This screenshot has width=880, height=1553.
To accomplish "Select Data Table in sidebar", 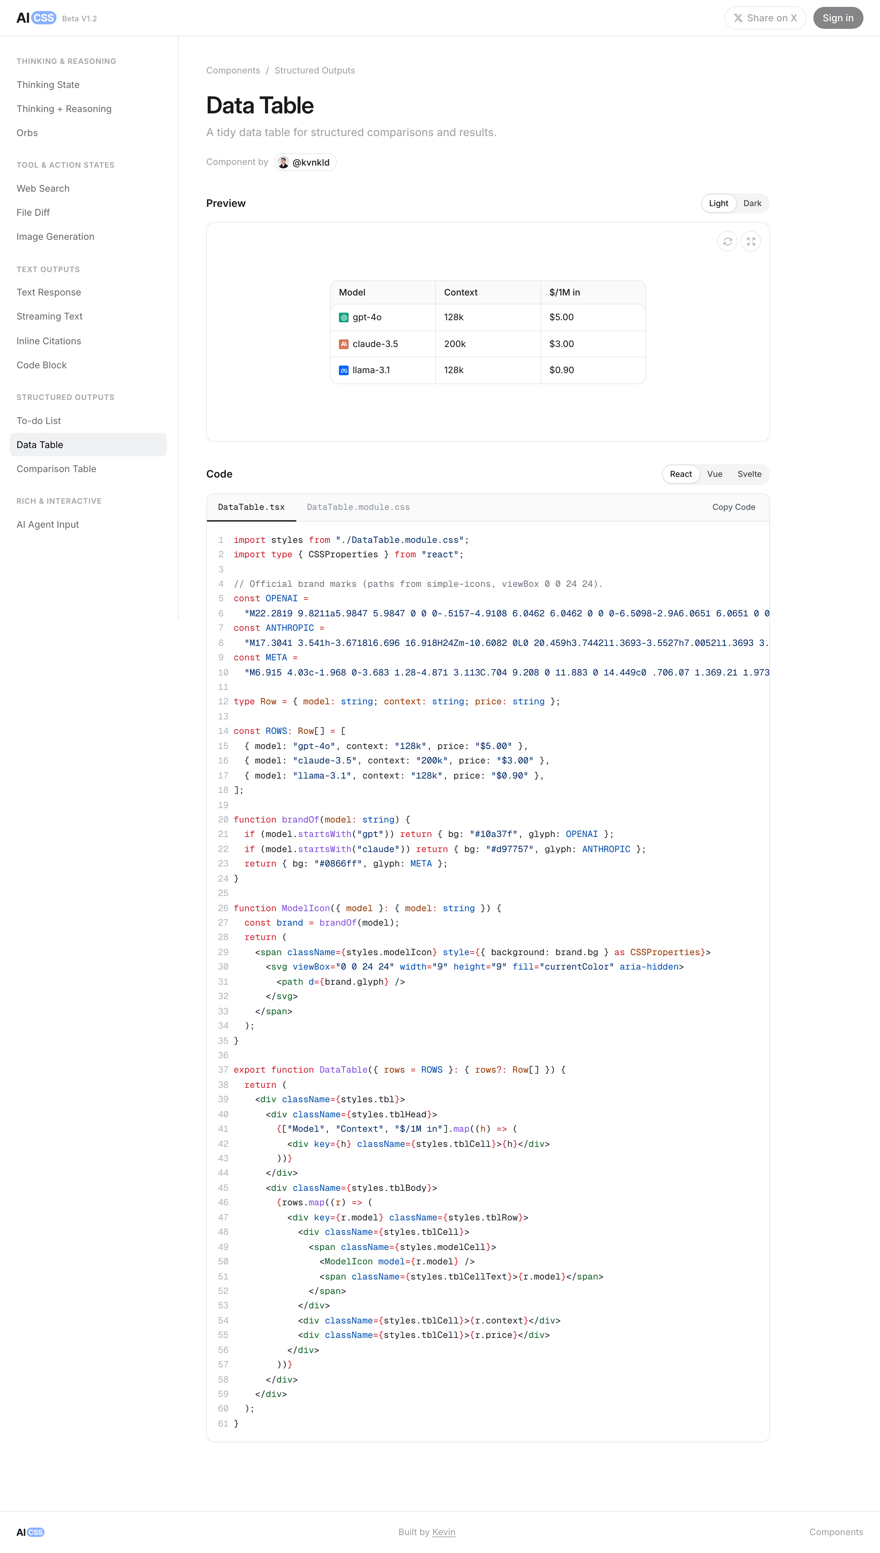I will (x=88, y=445).
